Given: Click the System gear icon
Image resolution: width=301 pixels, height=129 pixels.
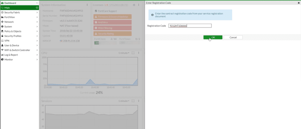Looking at the screenshot, I should pos(2,26).
